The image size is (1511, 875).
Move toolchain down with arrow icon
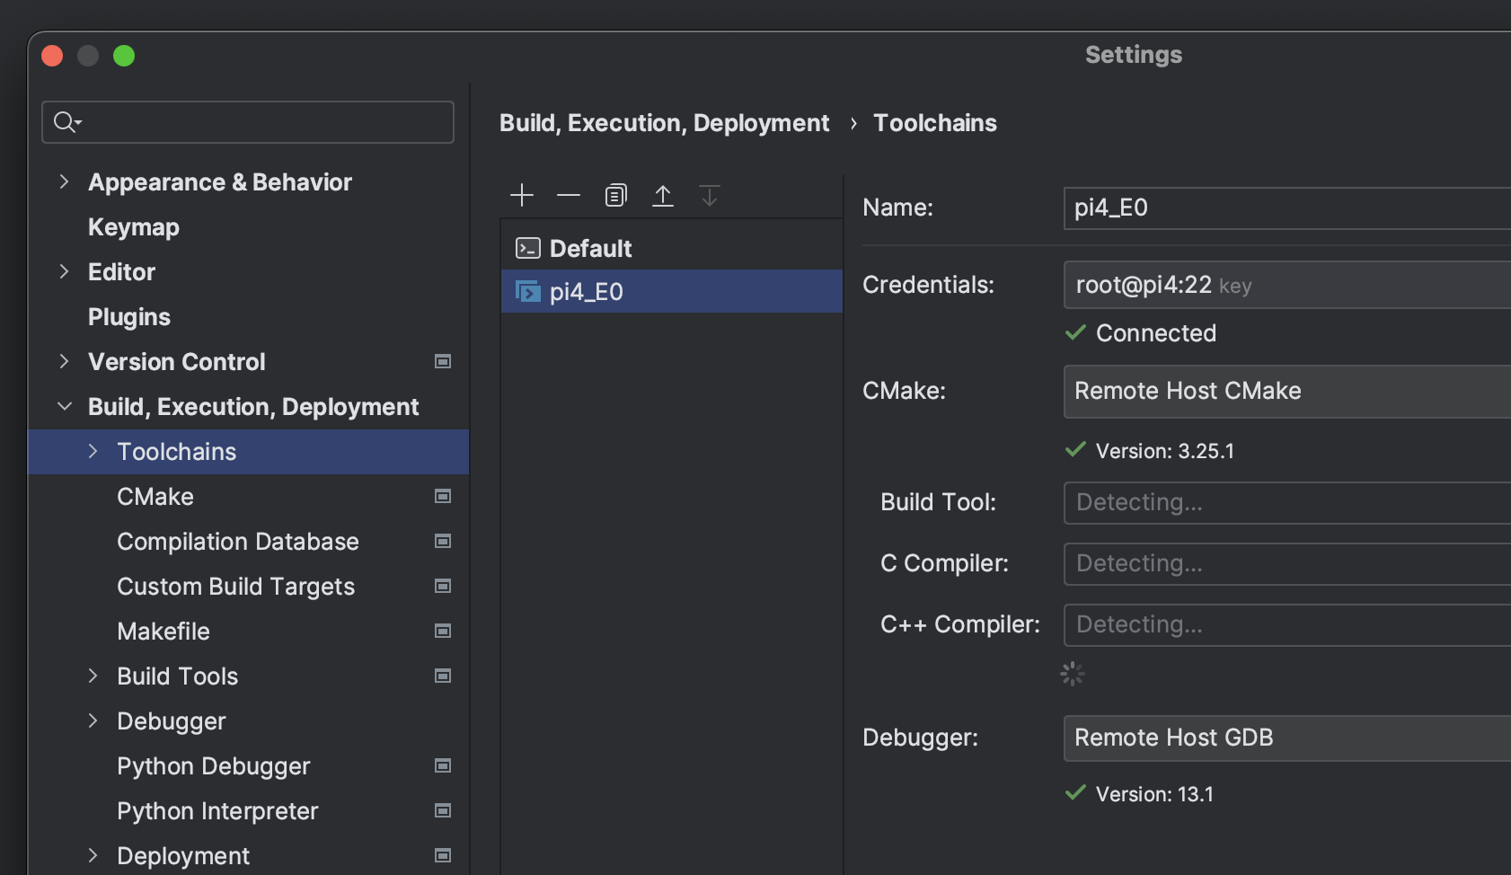710,195
